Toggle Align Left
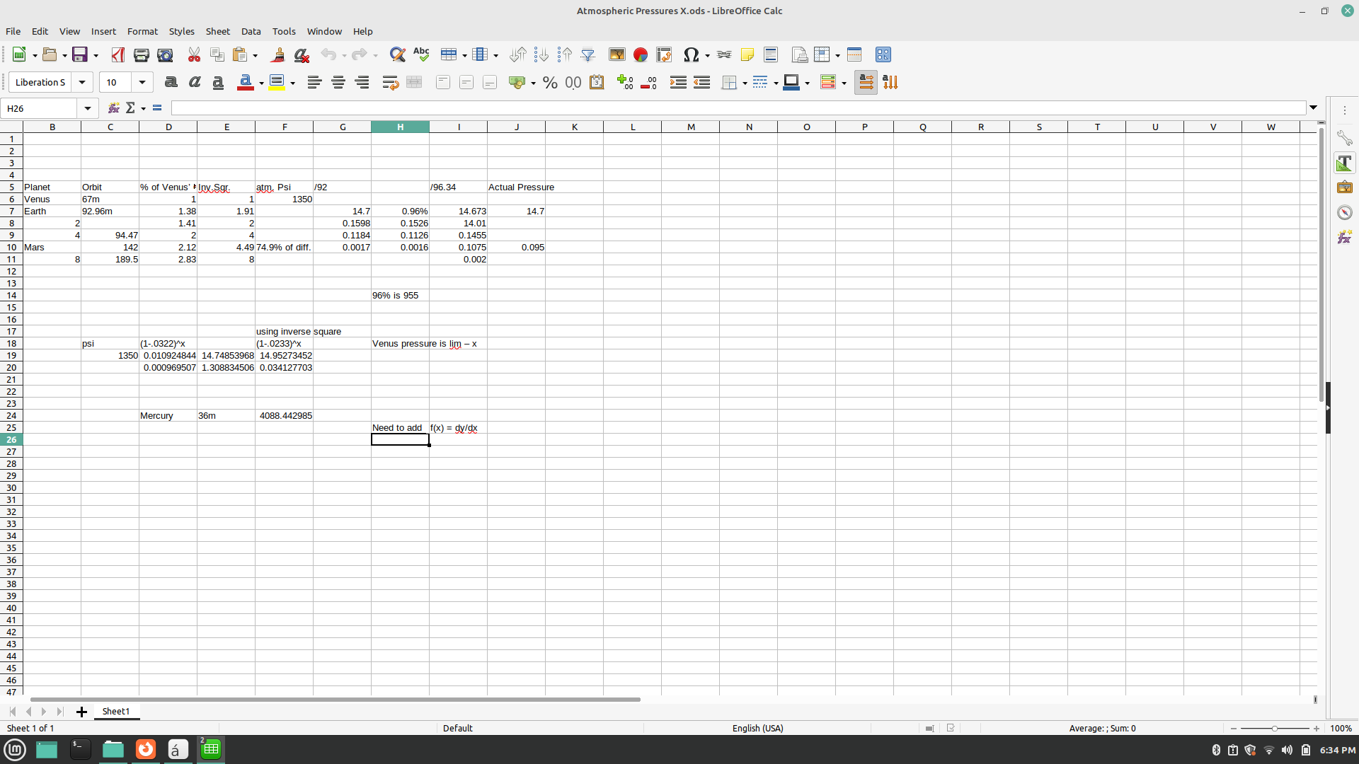Viewport: 1359px width, 764px height. (314, 83)
